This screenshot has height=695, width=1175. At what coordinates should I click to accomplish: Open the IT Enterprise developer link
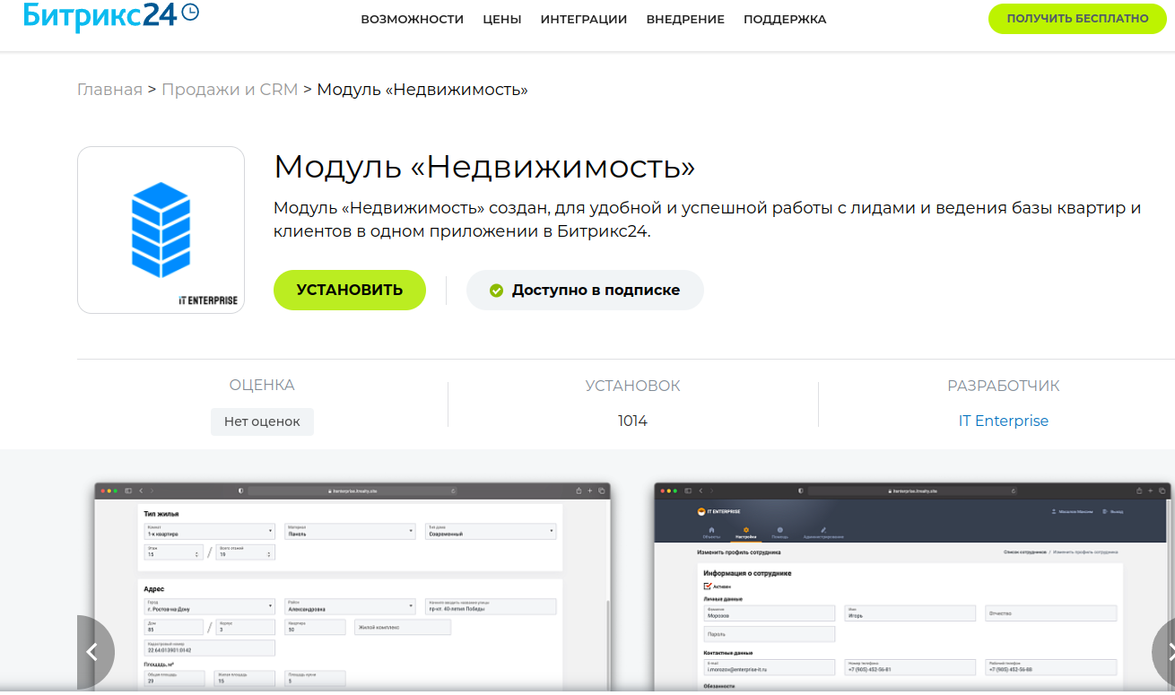[1003, 421]
